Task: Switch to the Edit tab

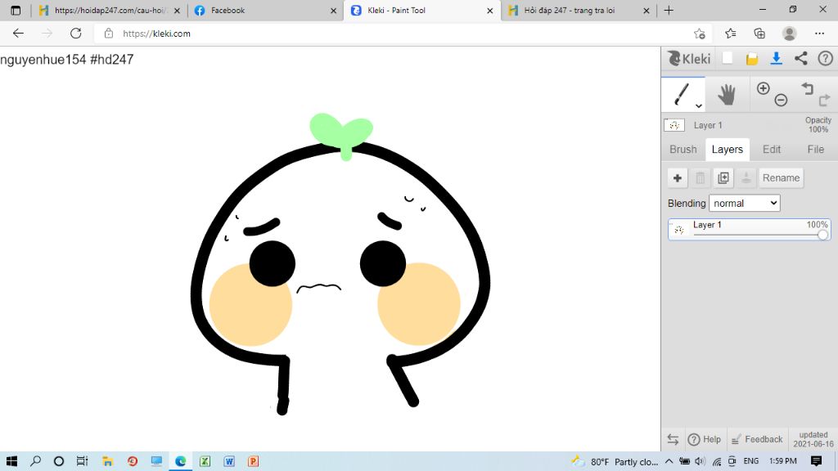Action: [x=771, y=150]
